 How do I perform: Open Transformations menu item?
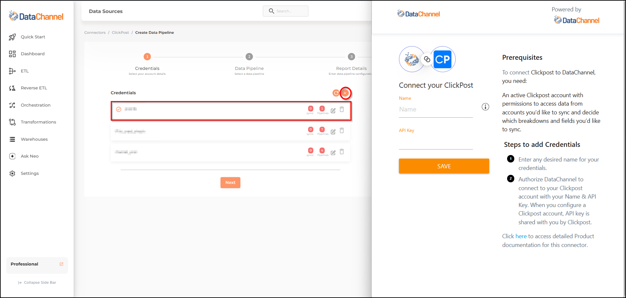38,122
